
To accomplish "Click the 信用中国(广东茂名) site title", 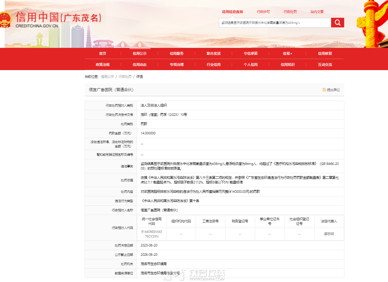I will [58, 17].
